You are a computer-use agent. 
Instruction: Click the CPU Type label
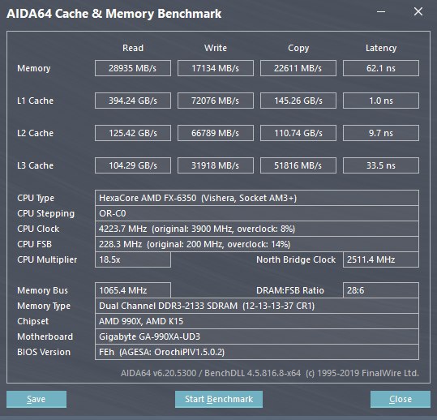[36, 198]
